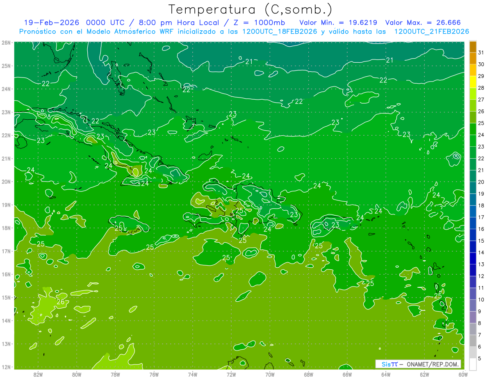
Task: Click the latitude axis label "24N"
Action: tap(6, 89)
